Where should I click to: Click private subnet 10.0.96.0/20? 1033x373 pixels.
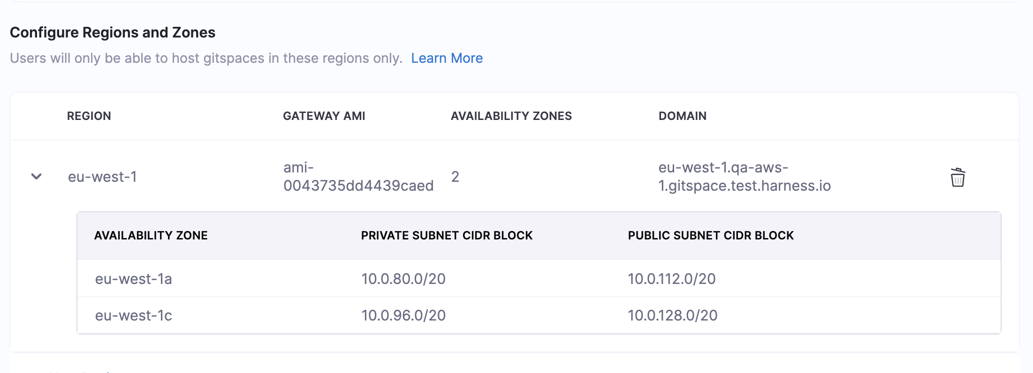click(403, 315)
